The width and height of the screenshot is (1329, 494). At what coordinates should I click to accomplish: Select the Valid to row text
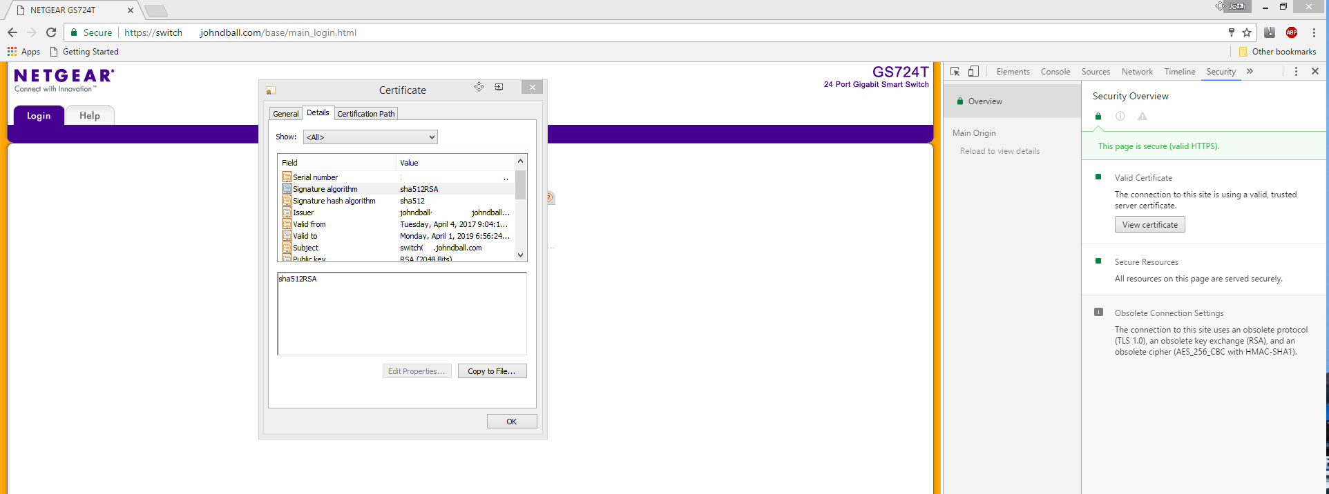305,236
